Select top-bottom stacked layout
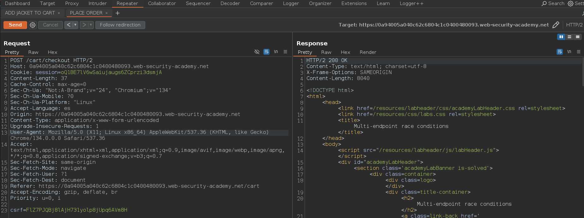The width and height of the screenshot is (584, 218). 569,37
